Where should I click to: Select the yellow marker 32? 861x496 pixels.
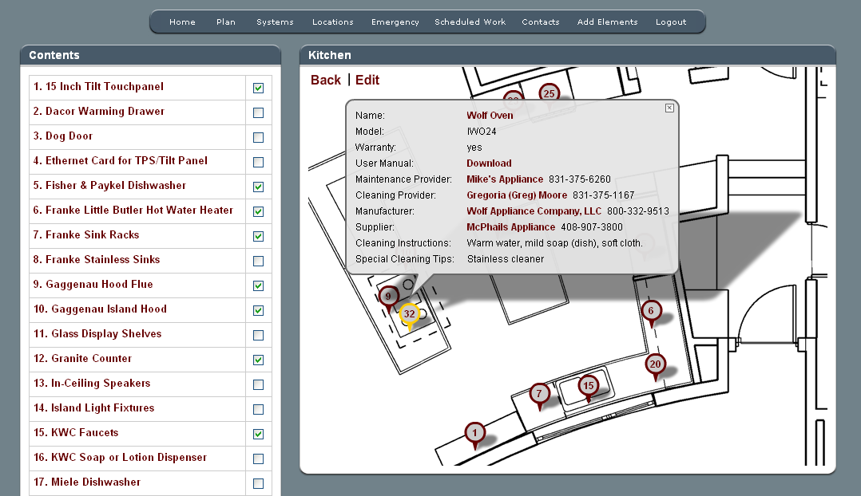pyautogui.click(x=410, y=314)
